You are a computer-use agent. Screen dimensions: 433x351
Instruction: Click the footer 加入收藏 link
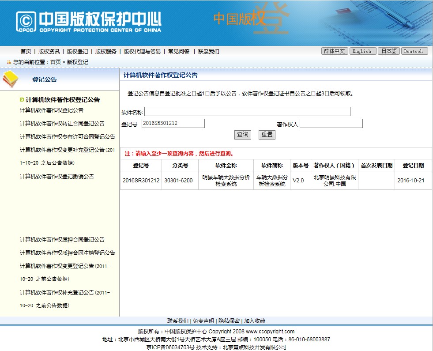pyautogui.click(x=255, y=321)
